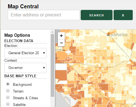Select the Satellite base map style

tap(8, 104)
